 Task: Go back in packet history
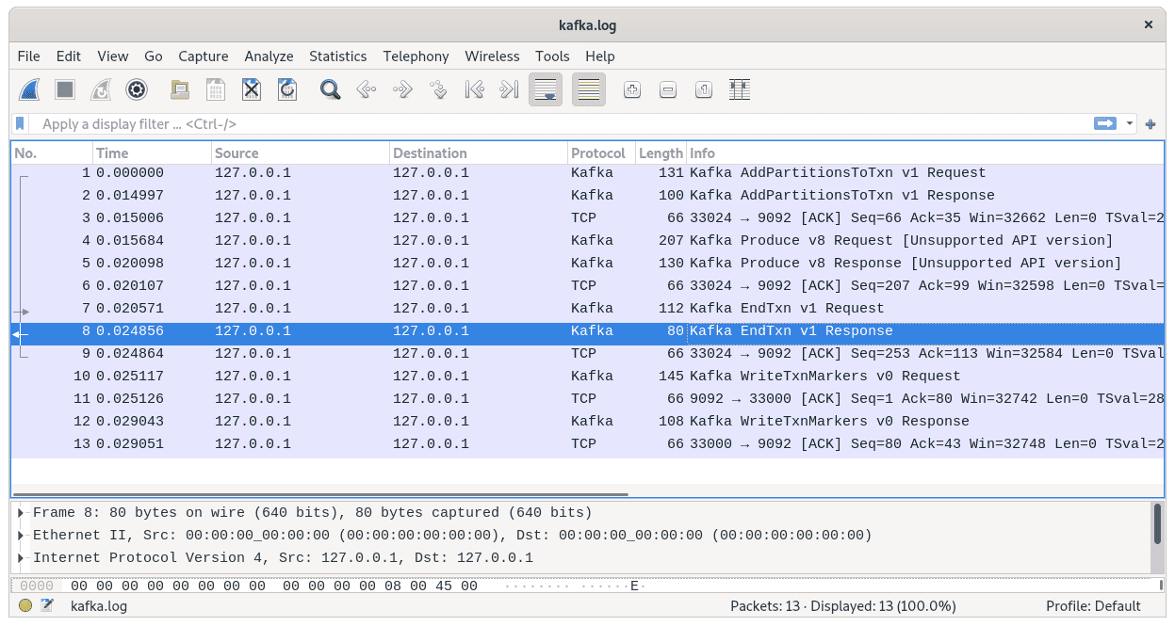pos(367,89)
